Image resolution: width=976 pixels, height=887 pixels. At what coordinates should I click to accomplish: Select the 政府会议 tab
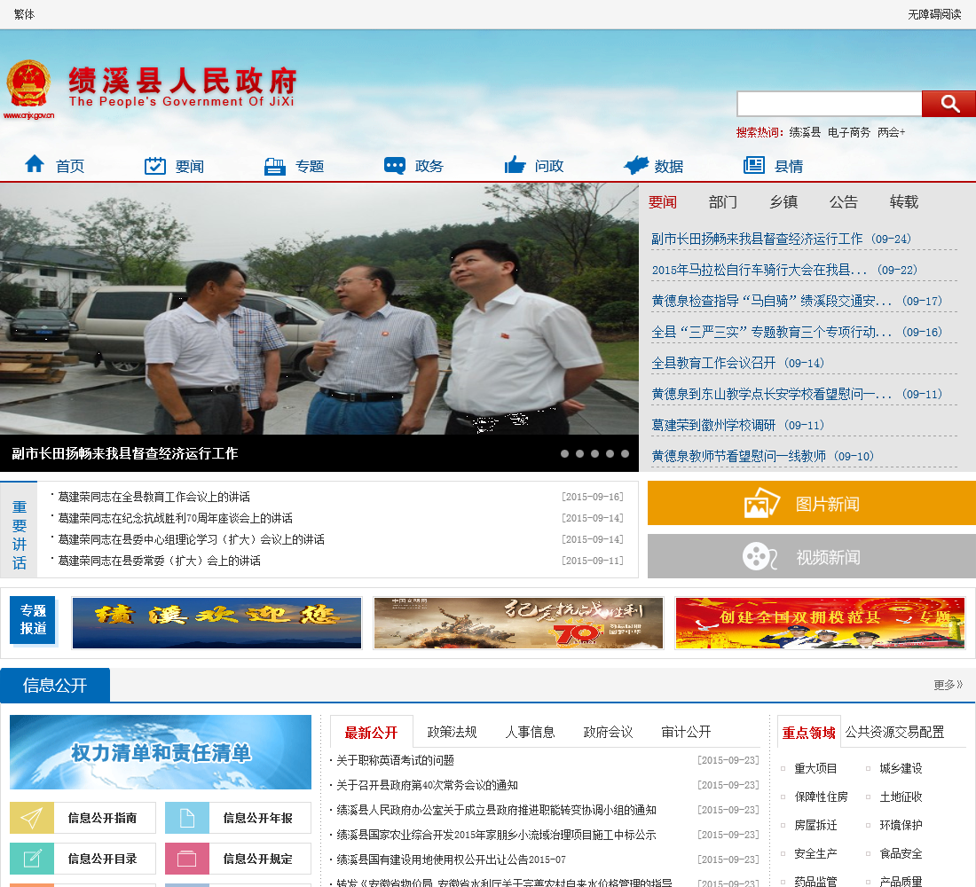click(x=608, y=732)
